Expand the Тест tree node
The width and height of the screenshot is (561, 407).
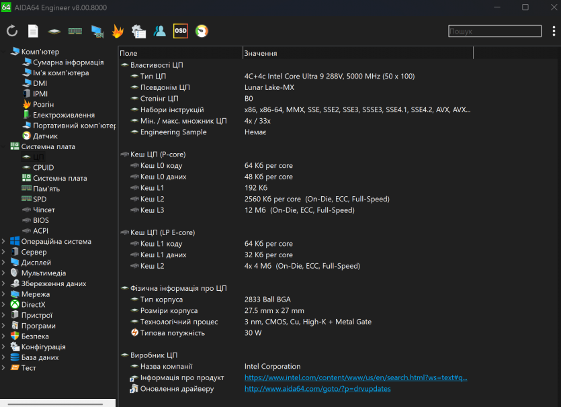coord(4,368)
